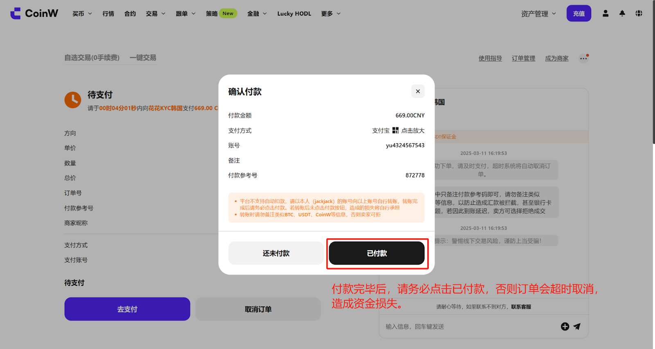Expand the 交易 dropdown menu
655x349 pixels.
pos(156,14)
